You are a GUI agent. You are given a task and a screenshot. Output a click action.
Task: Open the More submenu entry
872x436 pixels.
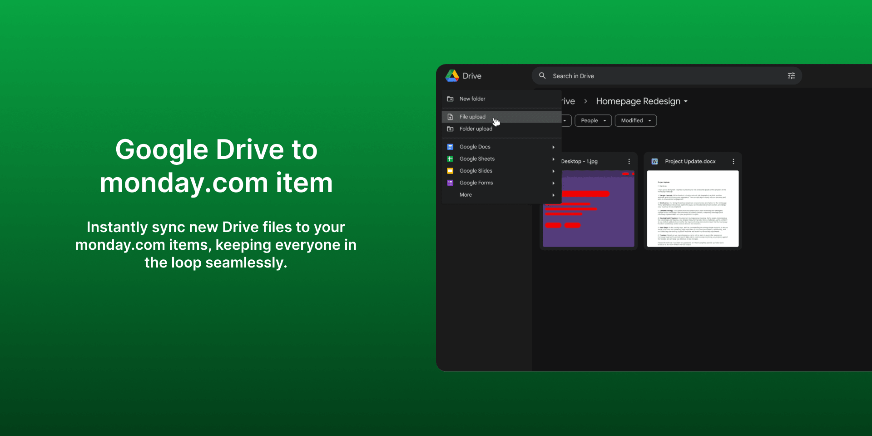[501, 195]
